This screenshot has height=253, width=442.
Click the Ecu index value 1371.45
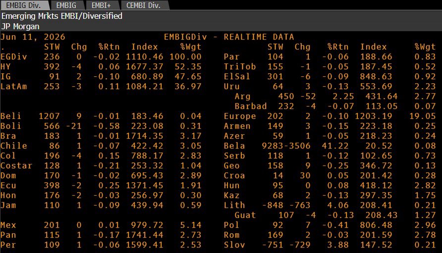(x=145, y=185)
